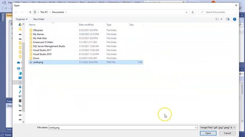
Task: Go up one folder level
Action: 30,12
